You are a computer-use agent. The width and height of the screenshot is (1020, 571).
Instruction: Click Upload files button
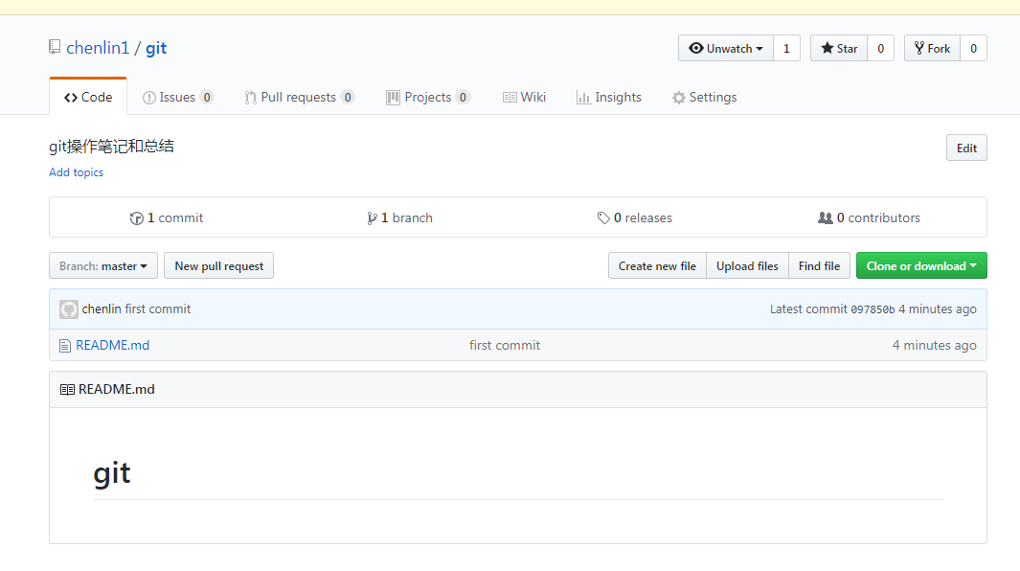coord(747,265)
